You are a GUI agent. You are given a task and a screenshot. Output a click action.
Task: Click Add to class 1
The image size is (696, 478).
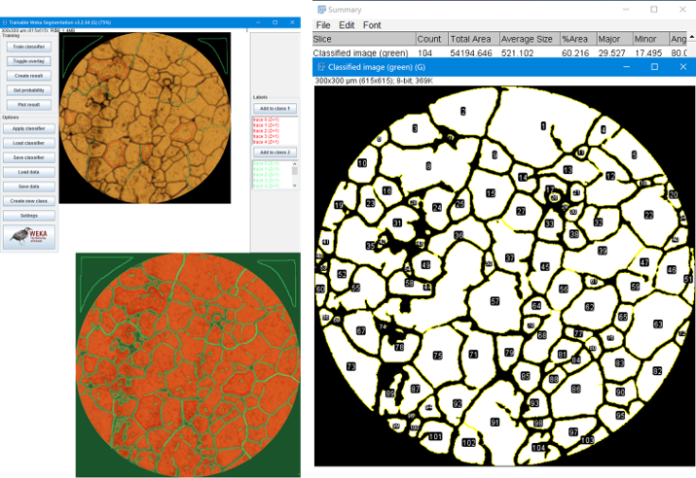(x=275, y=109)
